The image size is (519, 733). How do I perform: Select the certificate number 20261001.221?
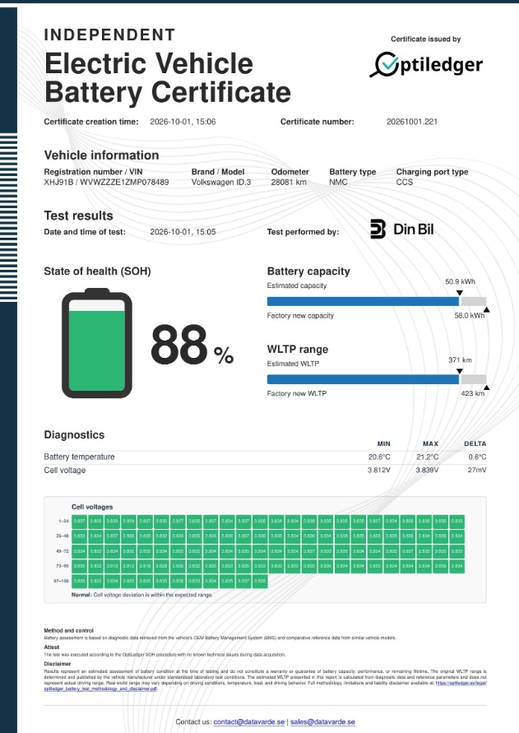[x=412, y=122]
